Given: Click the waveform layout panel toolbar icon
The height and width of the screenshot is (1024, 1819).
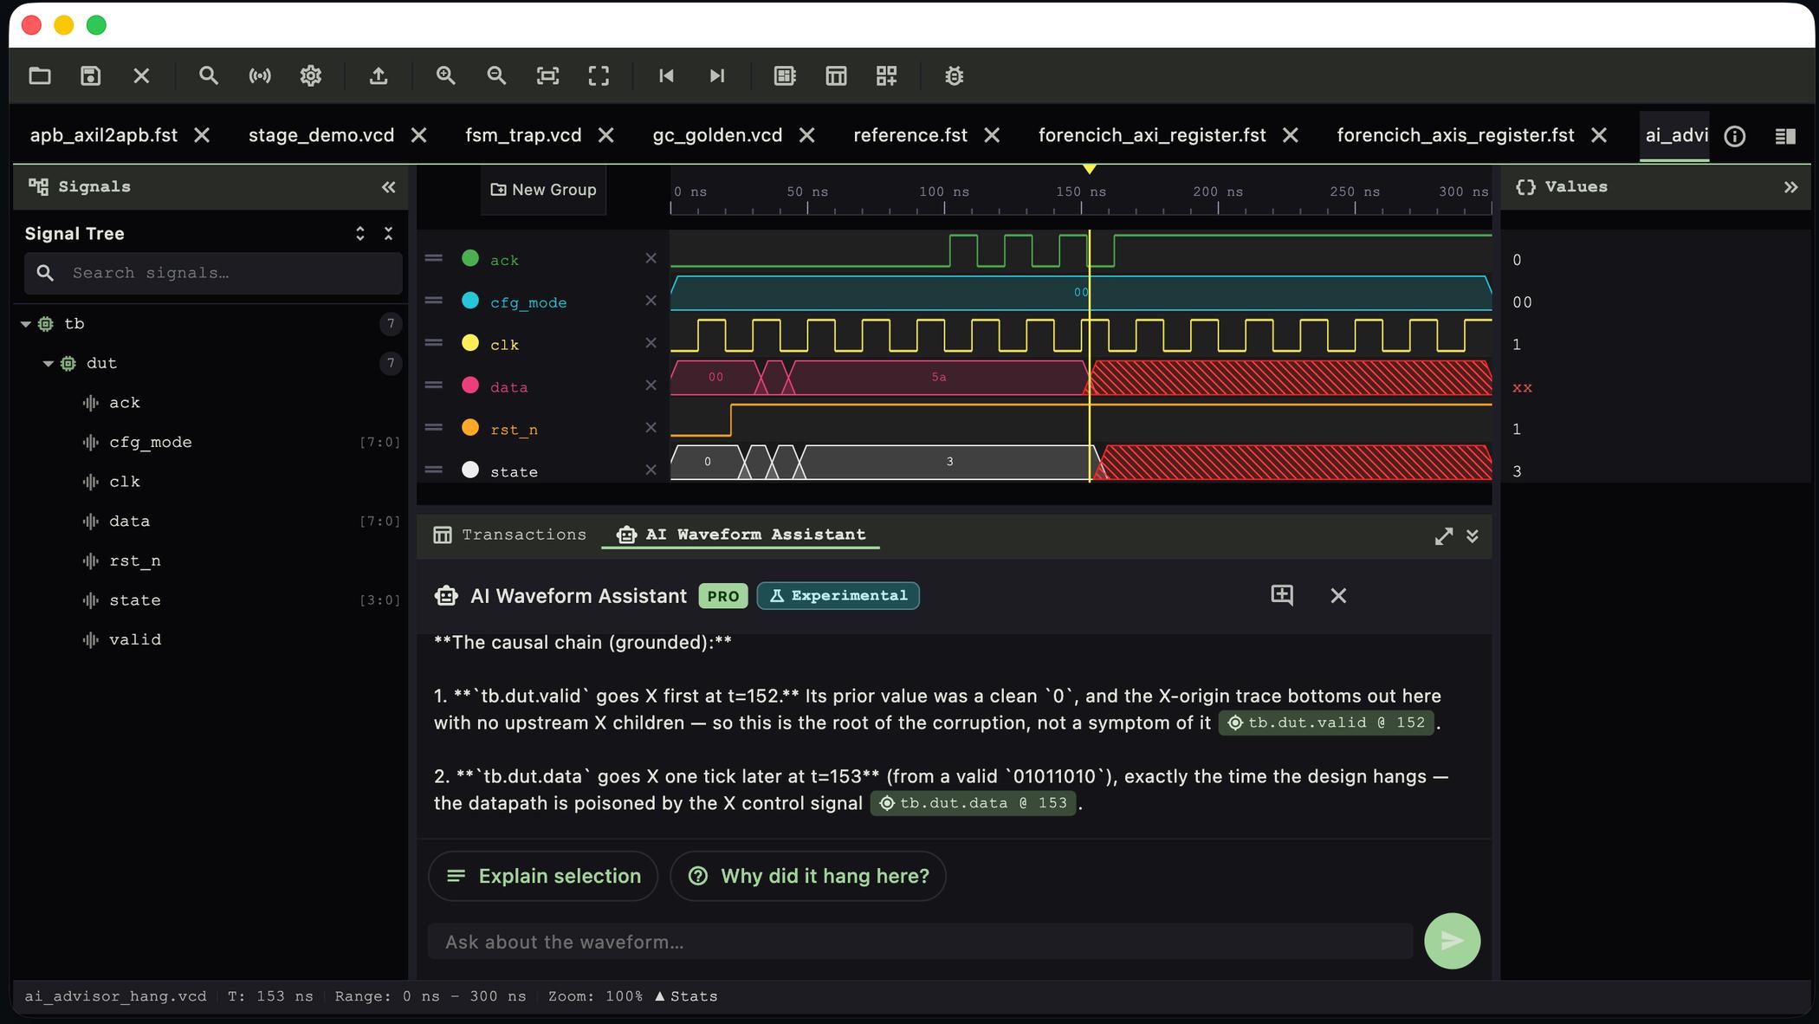Looking at the screenshot, I should coord(785,76).
